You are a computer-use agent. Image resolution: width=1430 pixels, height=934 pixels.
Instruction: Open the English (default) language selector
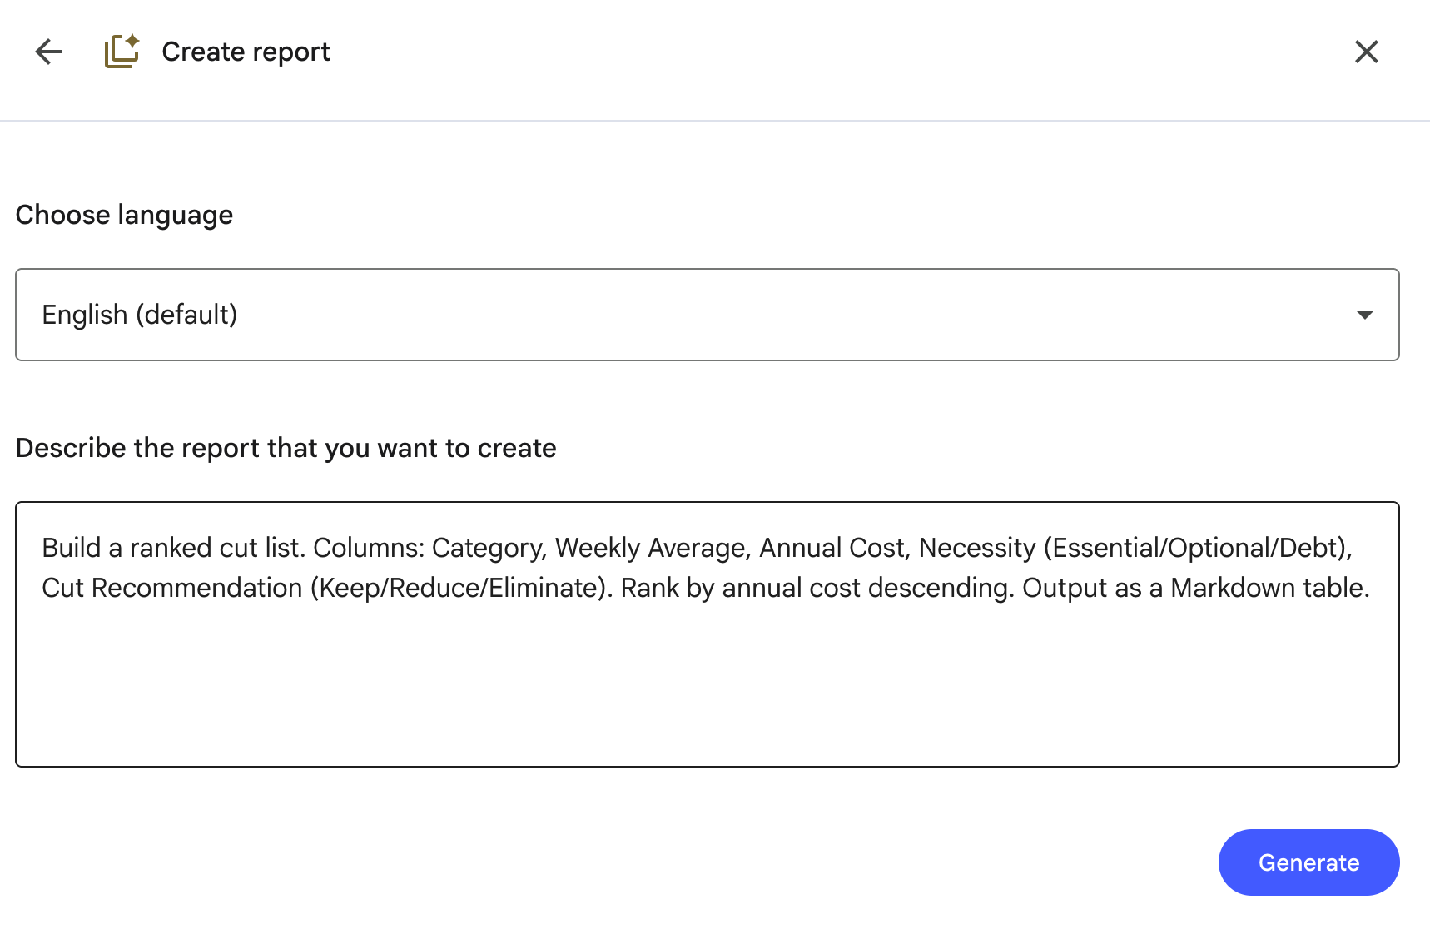pos(707,315)
